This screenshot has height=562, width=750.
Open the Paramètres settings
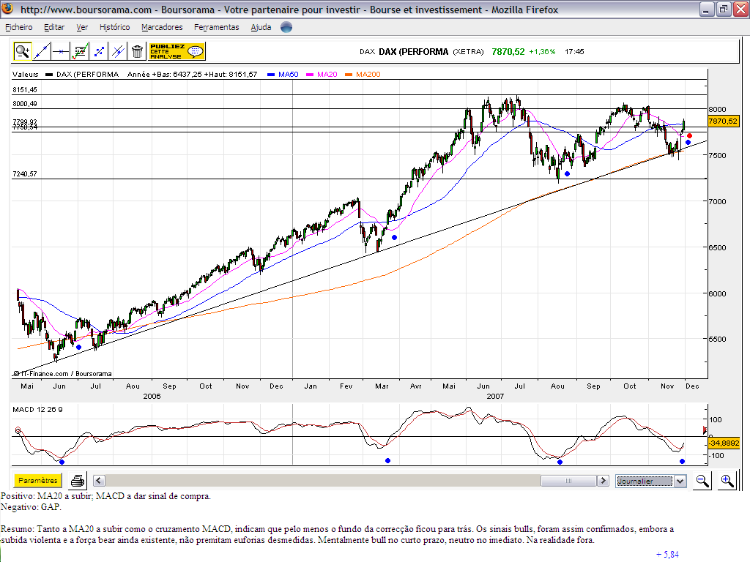38,480
